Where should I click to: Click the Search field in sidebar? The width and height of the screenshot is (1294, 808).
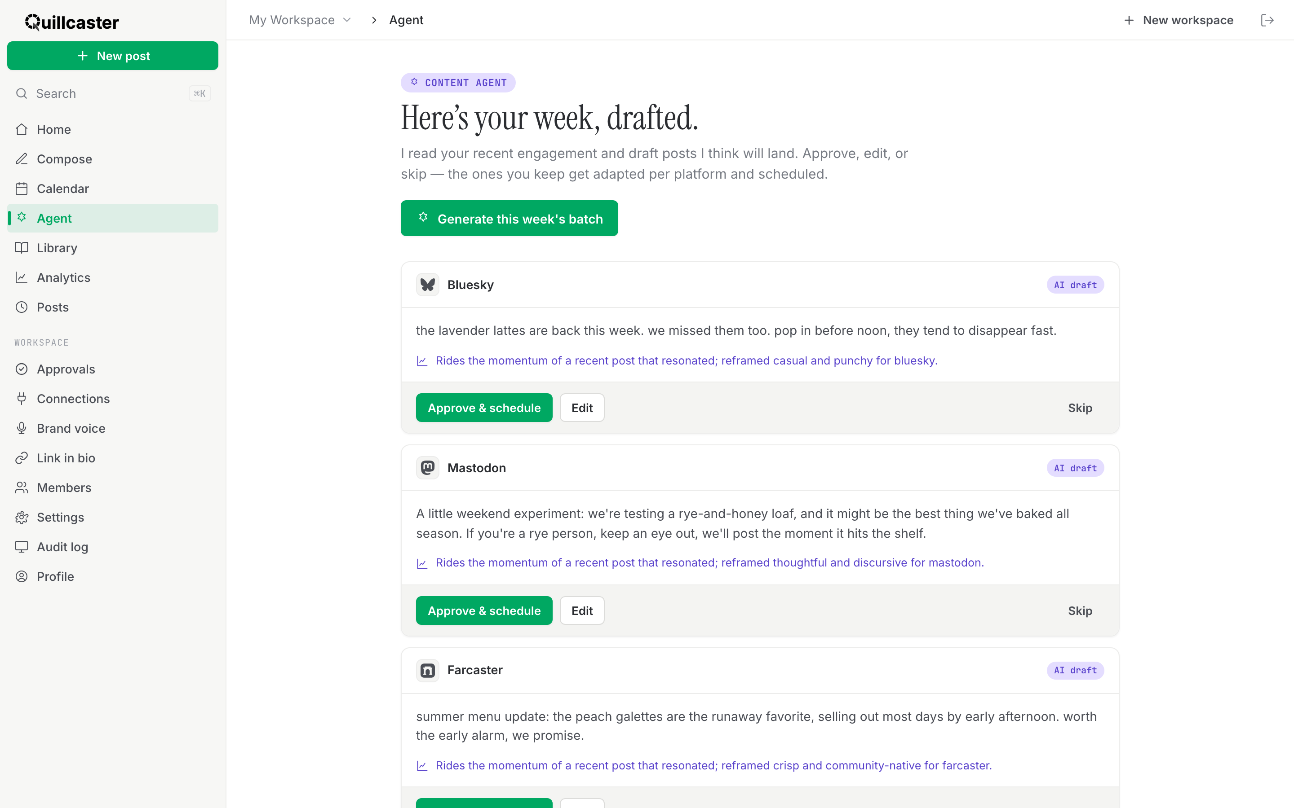(113, 93)
